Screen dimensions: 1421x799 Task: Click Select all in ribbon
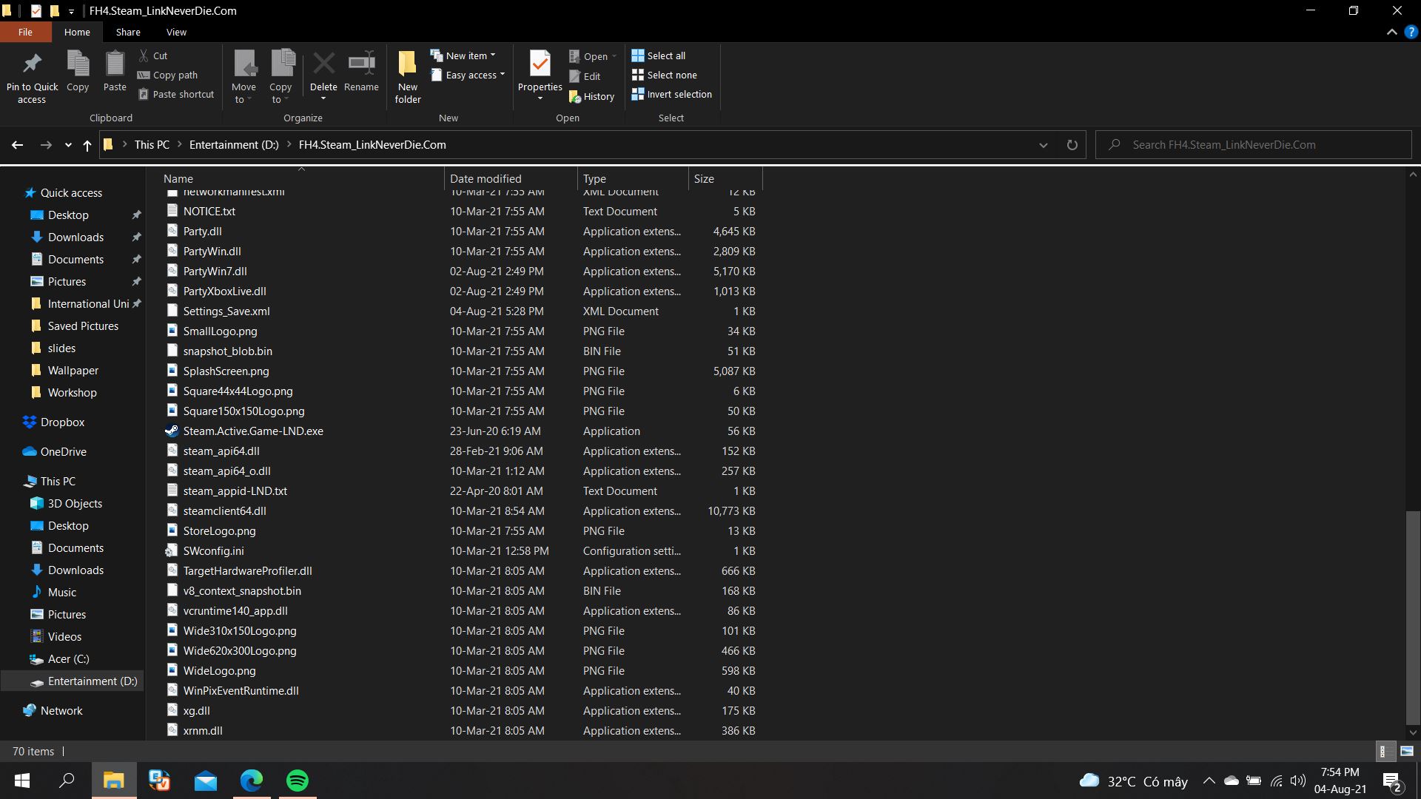[x=658, y=55]
